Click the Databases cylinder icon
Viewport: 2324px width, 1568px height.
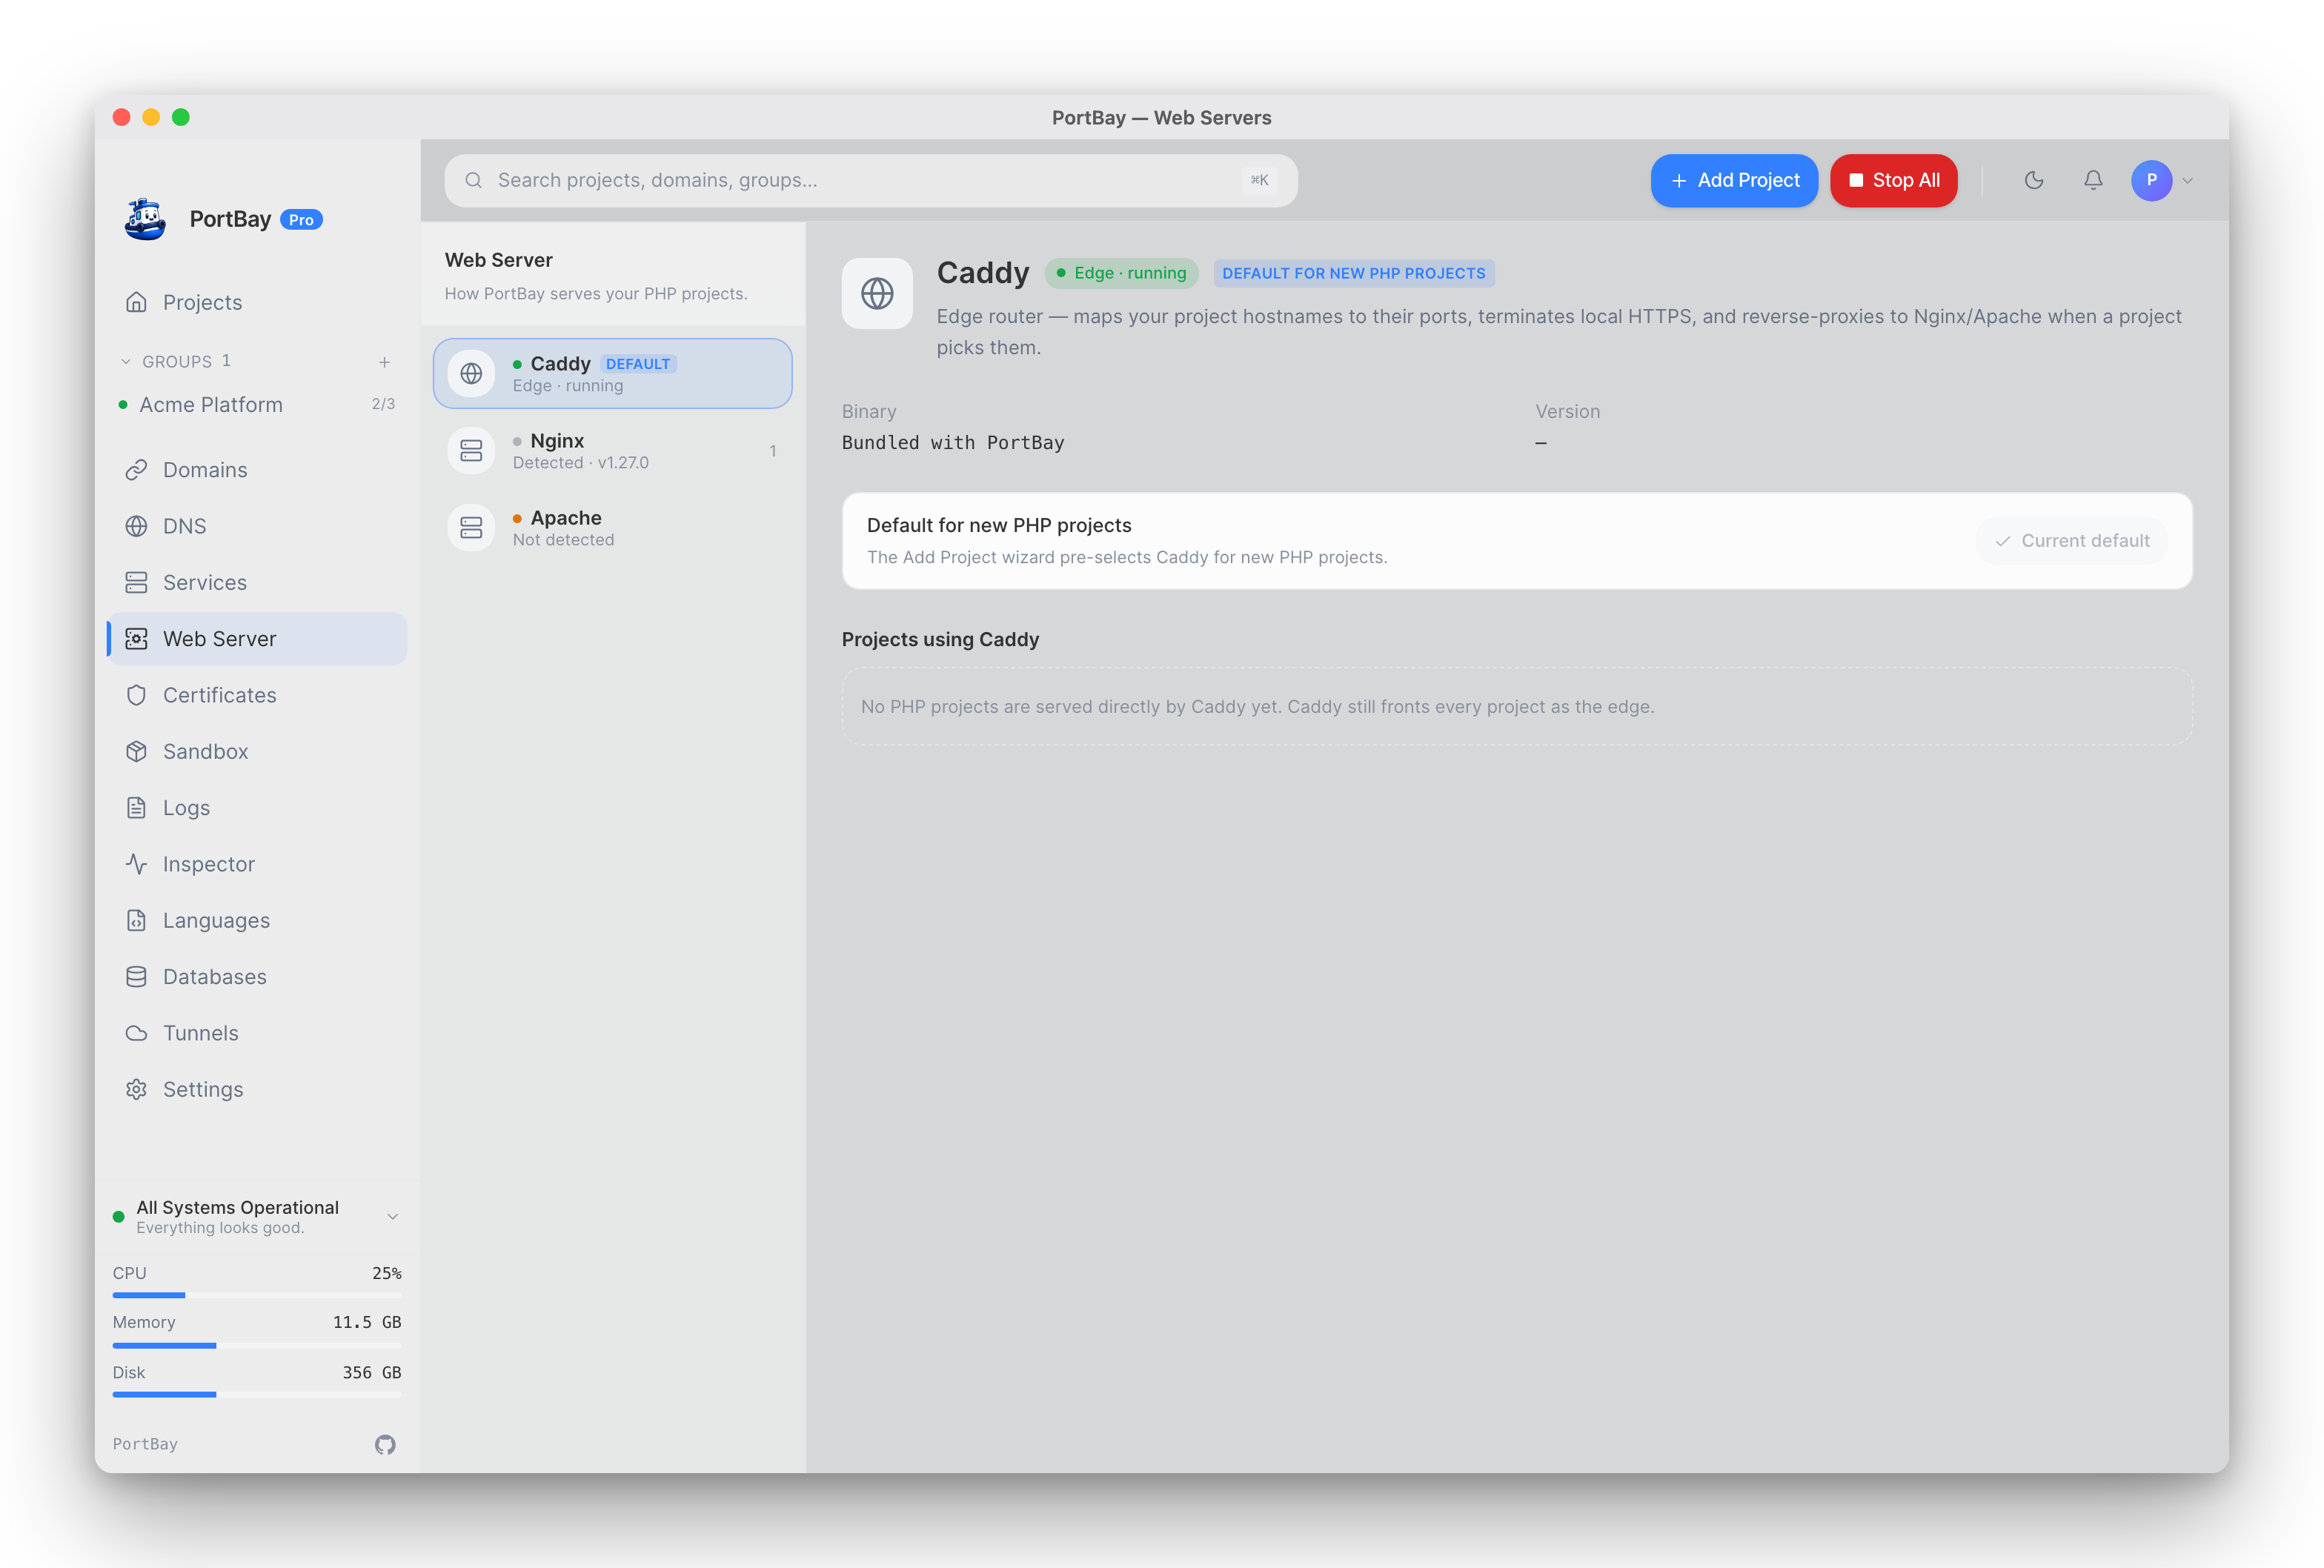click(x=137, y=977)
